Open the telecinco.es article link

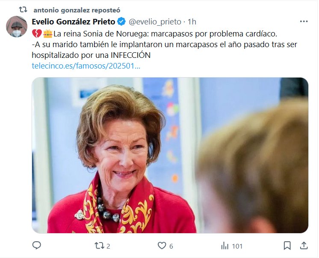point(86,66)
